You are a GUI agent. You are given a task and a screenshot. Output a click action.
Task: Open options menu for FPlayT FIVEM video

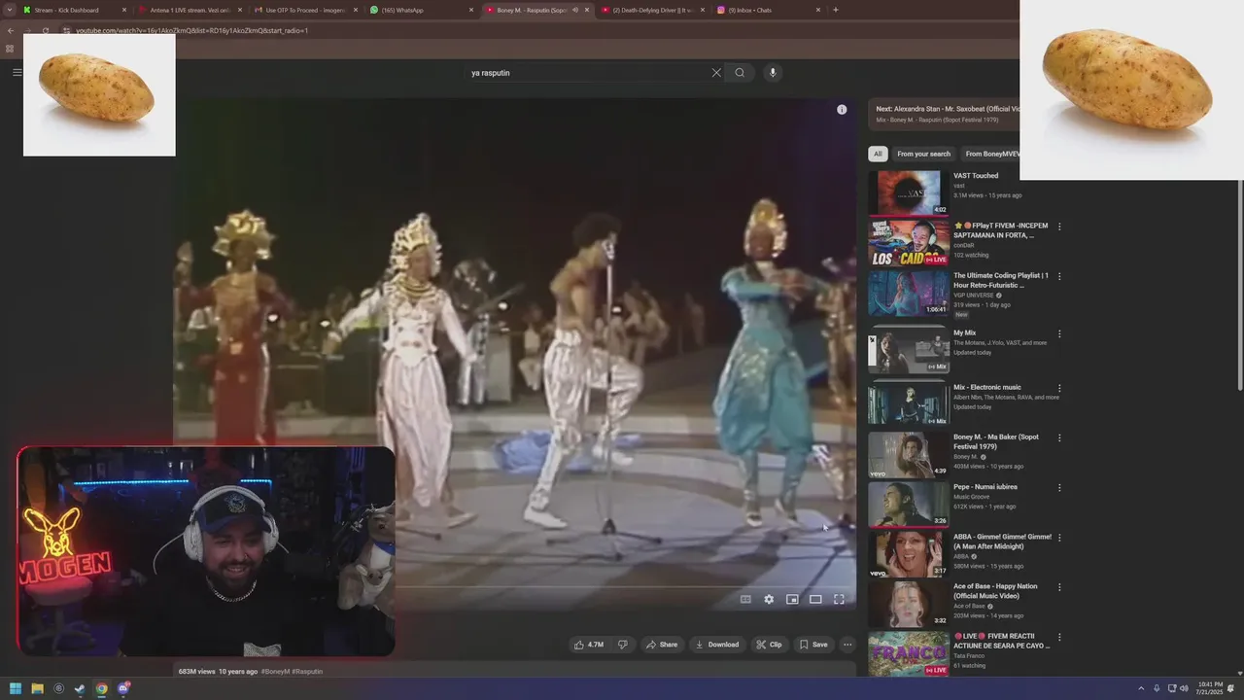pos(1059,227)
